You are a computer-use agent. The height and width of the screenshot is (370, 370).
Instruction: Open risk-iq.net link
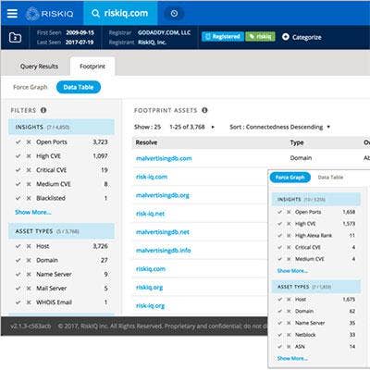coord(150,214)
